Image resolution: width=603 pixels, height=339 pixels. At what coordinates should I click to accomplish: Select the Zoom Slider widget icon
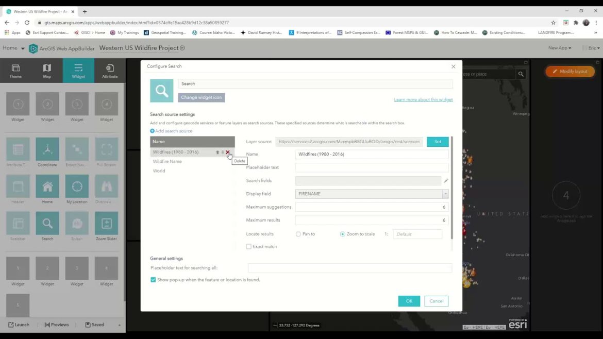(x=107, y=223)
